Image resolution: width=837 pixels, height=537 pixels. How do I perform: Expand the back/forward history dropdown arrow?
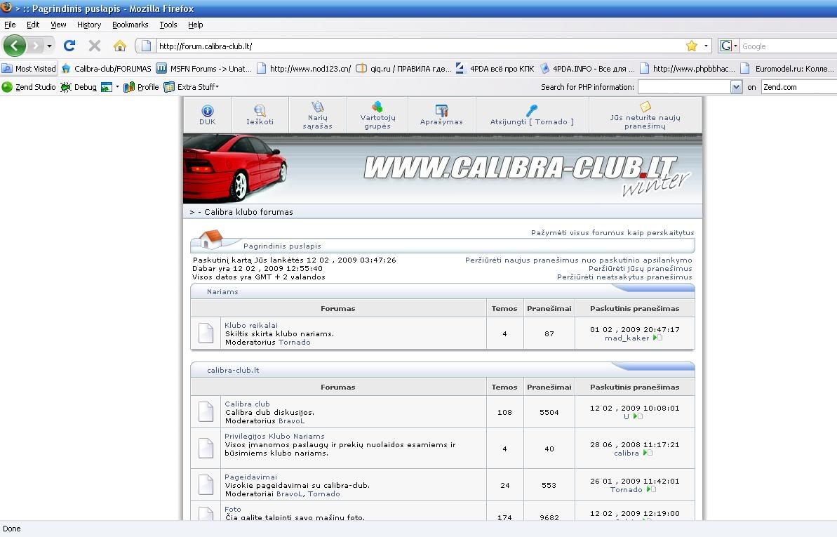pyautogui.click(x=49, y=46)
